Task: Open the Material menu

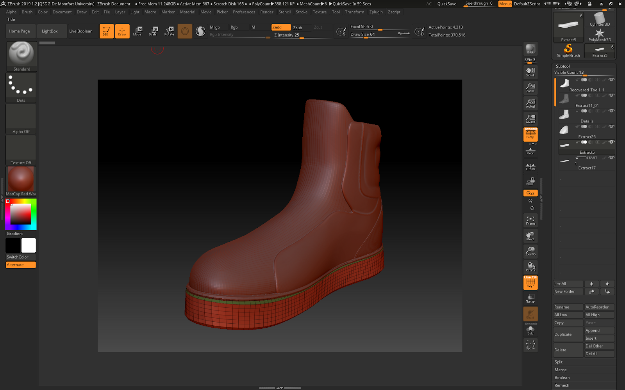Action: (187, 12)
